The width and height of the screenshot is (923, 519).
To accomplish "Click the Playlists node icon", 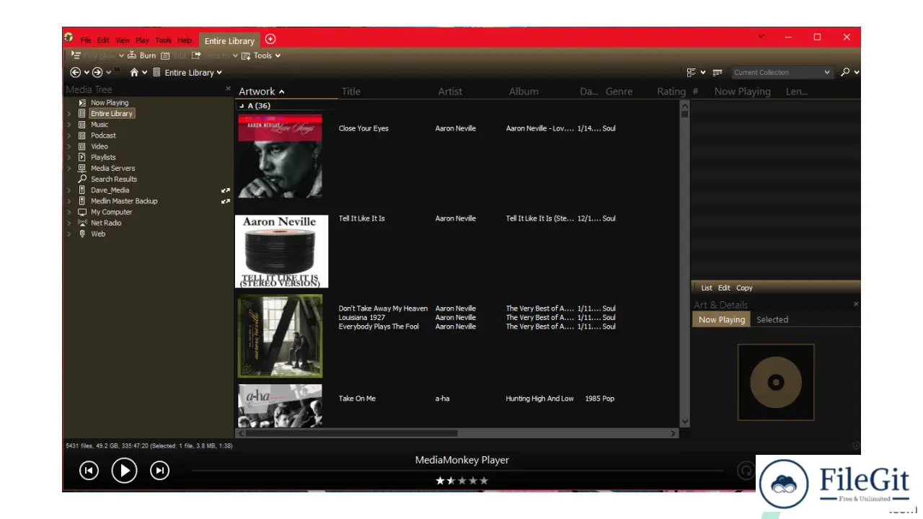I will point(82,157).
